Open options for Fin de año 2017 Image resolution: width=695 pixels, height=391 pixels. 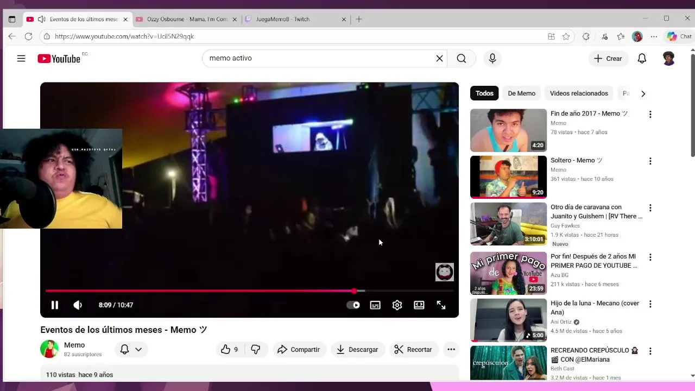pyautogui.click(x=650, y=114)
